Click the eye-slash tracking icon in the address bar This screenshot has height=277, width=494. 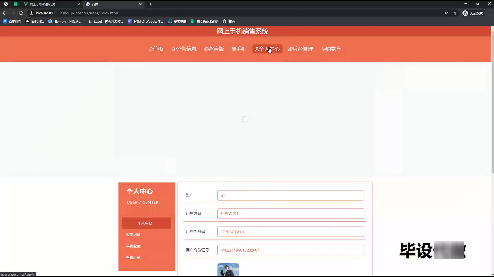(447, 13)
